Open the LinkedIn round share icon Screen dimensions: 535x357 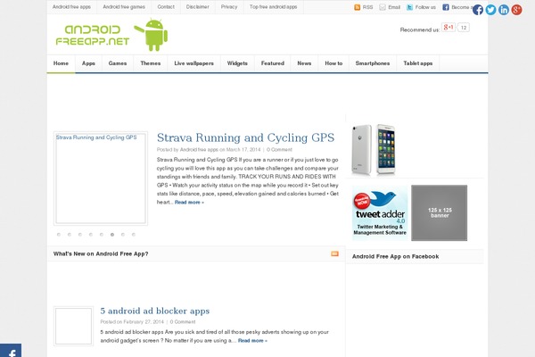coord(504,10)
